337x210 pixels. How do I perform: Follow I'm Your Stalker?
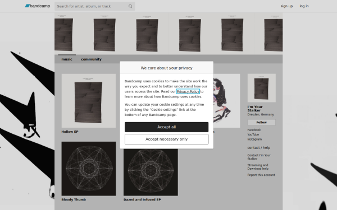tap(262, 122)
